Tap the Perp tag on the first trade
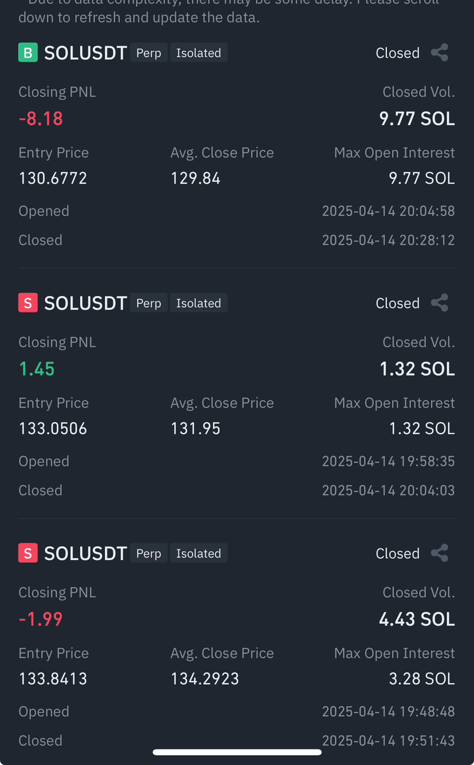The width and height of the screenshot is (474, 765). pyautogui.click(x=149, y=53)
